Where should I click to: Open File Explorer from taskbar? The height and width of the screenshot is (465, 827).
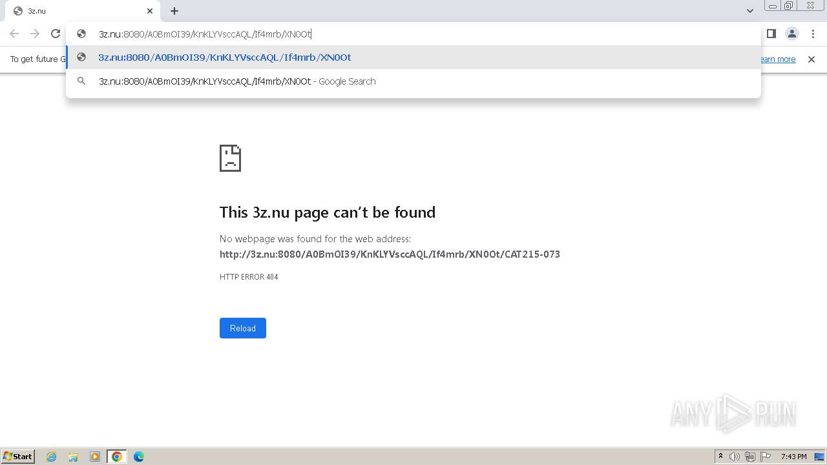(x=73, y=457)
